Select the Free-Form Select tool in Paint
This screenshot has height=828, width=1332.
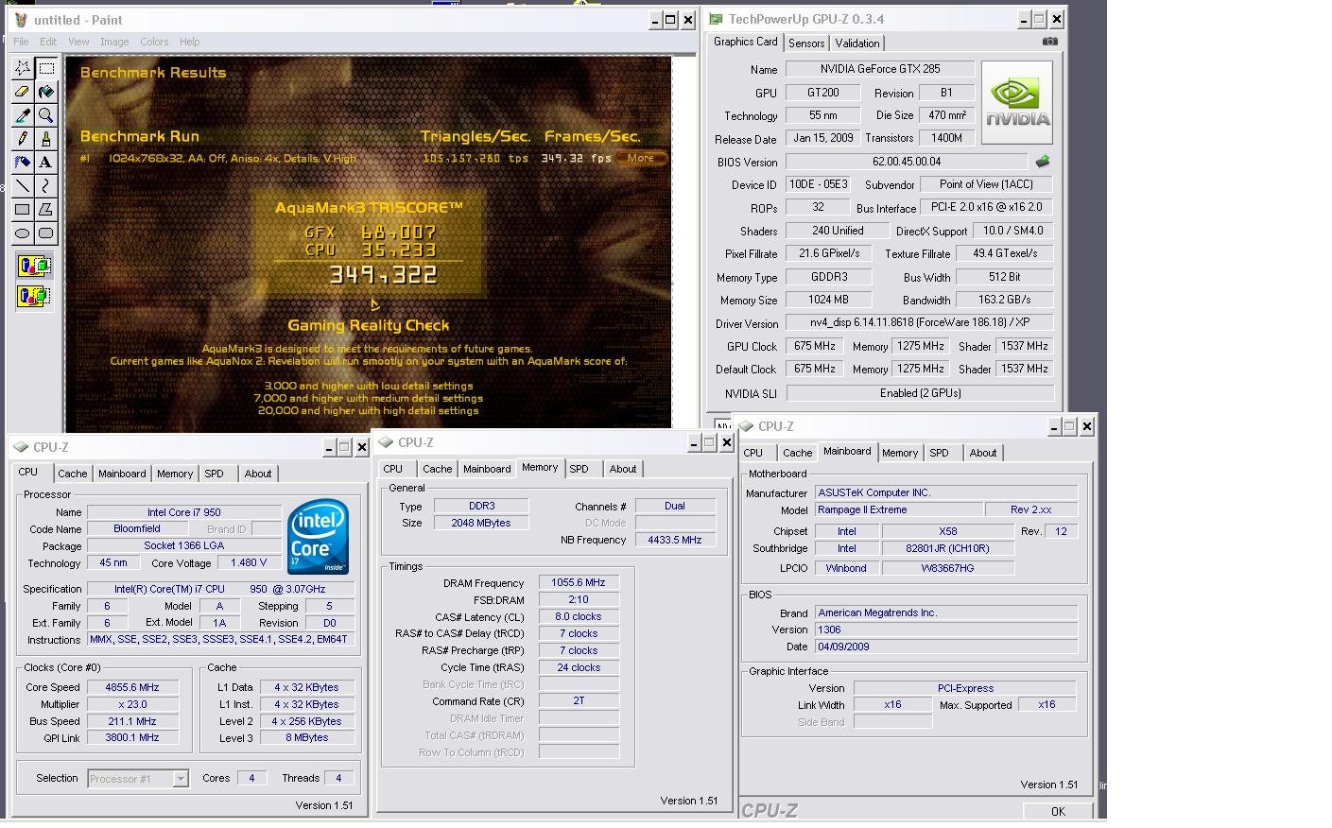point(23,68)
